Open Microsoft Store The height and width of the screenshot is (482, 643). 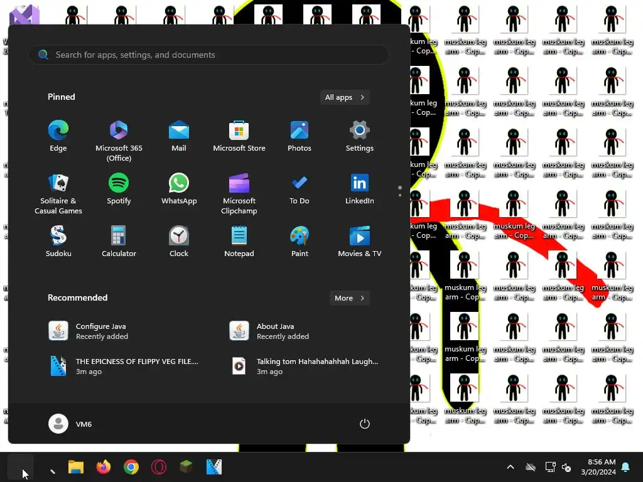[x=239, y=136]
